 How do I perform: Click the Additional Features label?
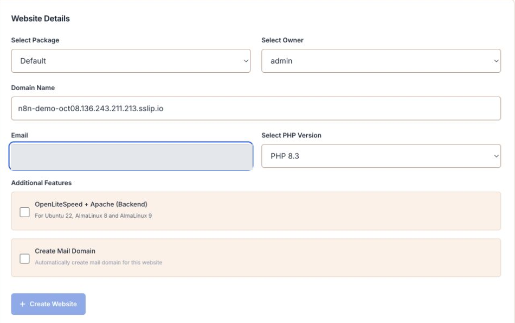coord(41,183)
